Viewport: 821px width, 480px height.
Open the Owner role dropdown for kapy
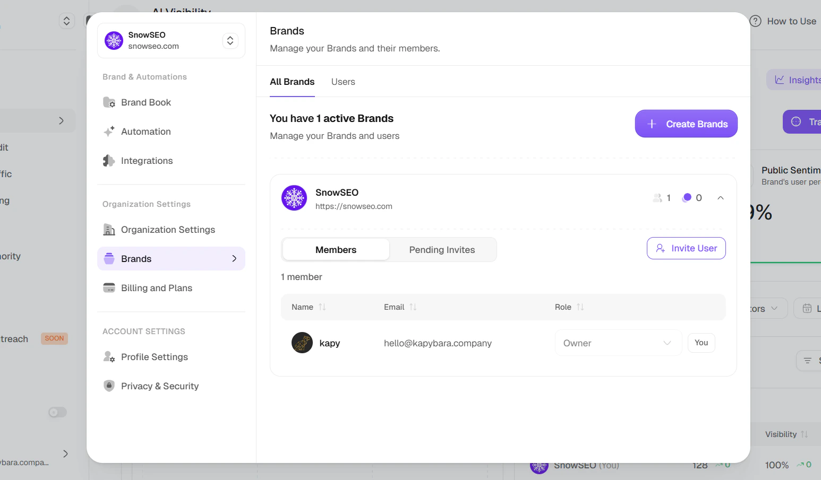coord(618,343)
